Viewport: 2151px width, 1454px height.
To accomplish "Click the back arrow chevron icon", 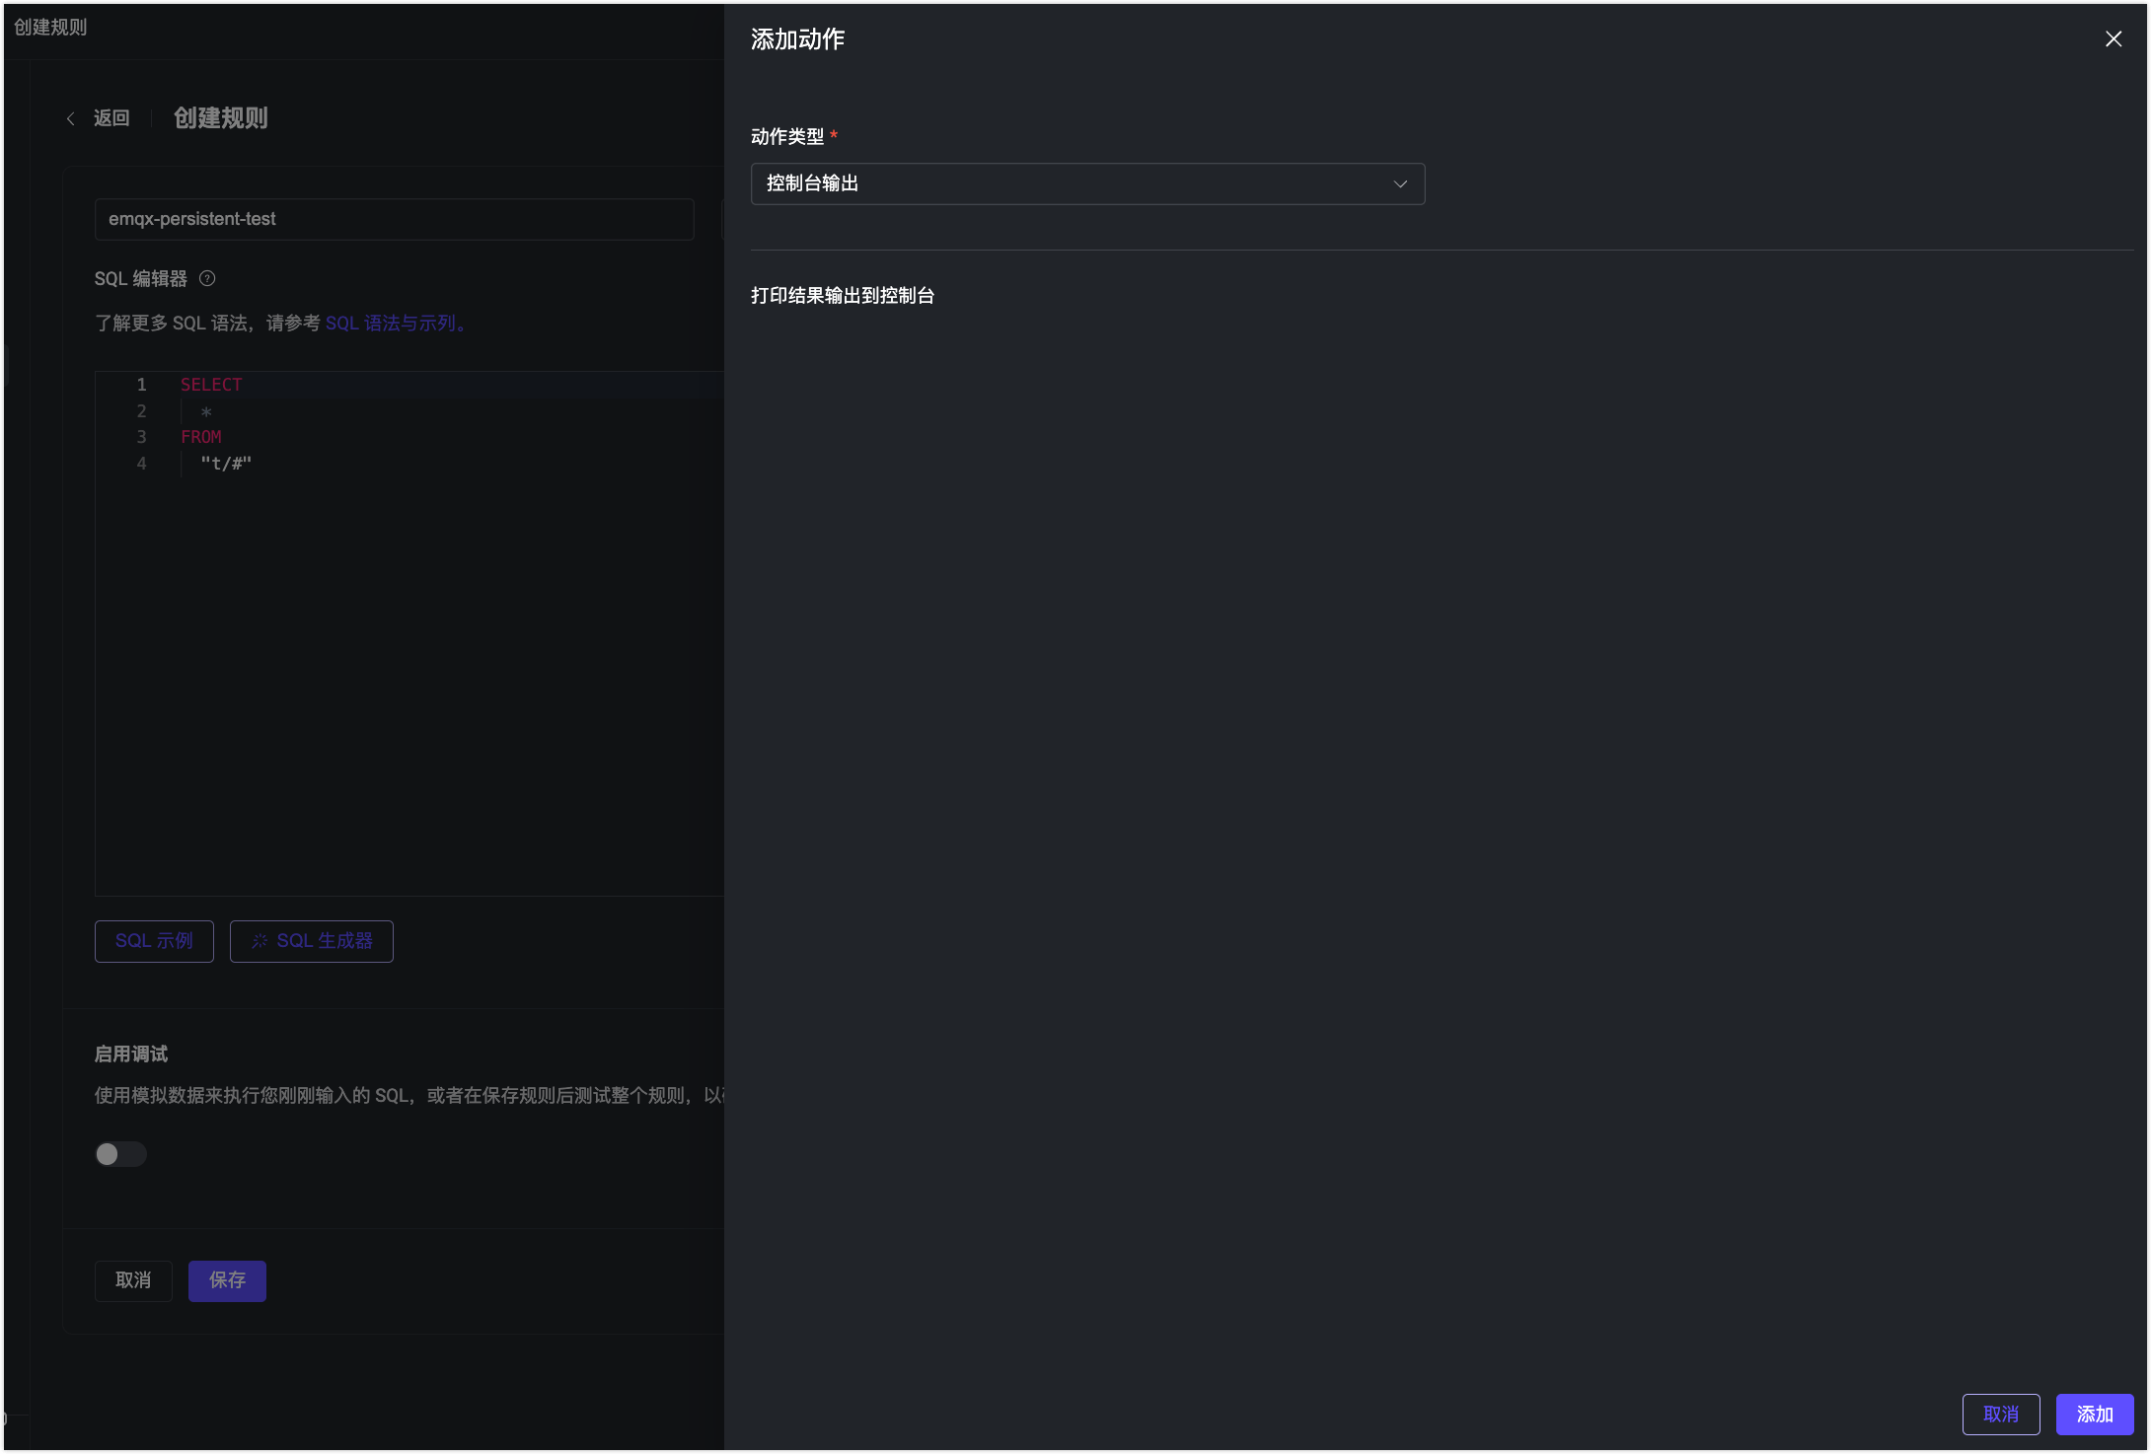I will point(70,118).
